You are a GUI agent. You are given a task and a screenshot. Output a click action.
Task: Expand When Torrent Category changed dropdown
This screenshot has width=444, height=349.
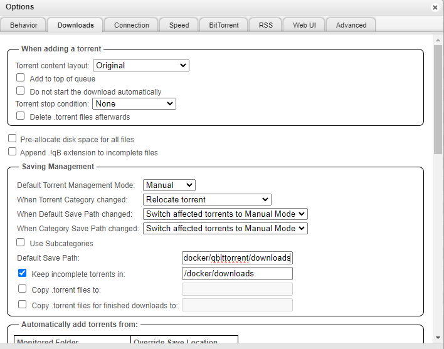point(207,199)
